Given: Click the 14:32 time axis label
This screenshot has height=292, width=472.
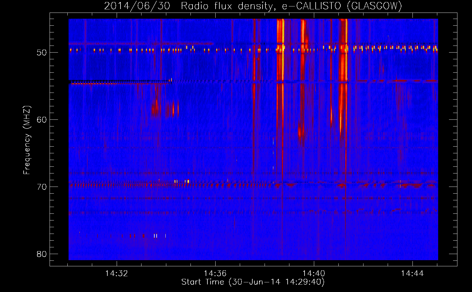Looking at the screenshot, I should [117, 274].
